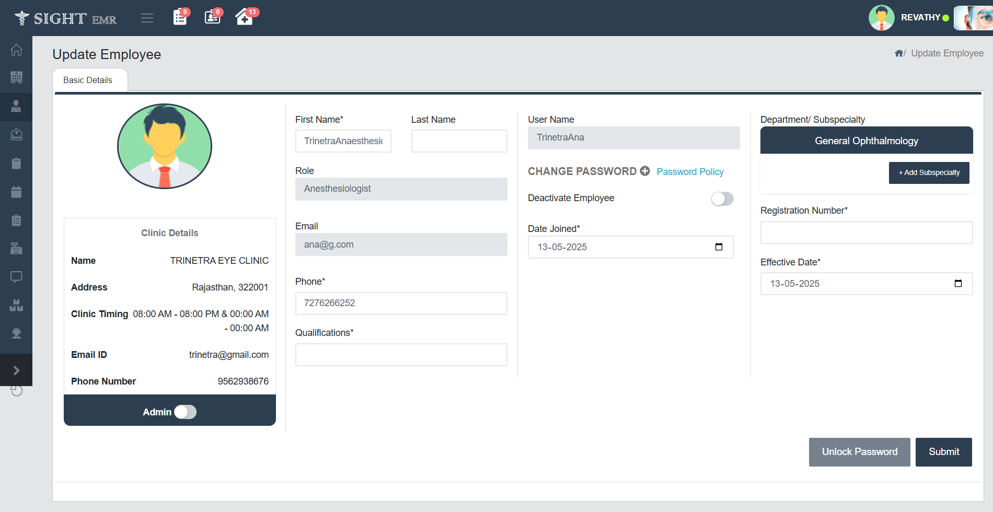Open the Password Policy link
993x512 pixels.
tap(690, 172)
